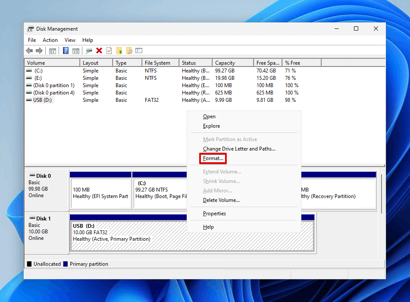Open the File menu
Viewport: 410px width, 302px height.
click(32, 40)
